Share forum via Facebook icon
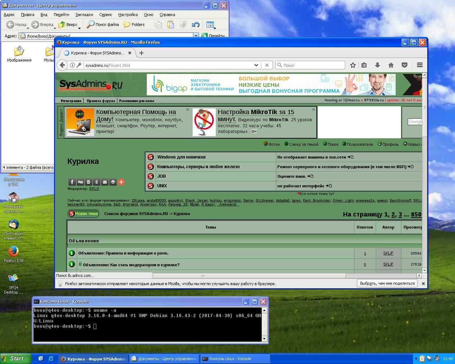The height and width of the screenshot is (364, 455). tap(72, 182)
